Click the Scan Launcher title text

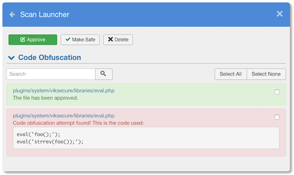tap(45, 14)
